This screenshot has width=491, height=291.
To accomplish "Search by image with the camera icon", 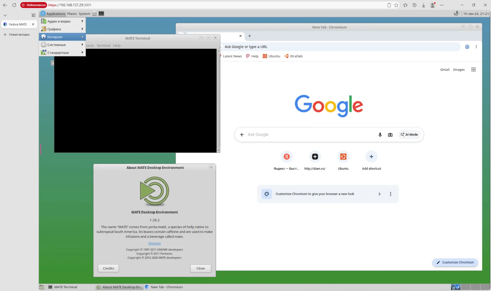I will (390, 135).
